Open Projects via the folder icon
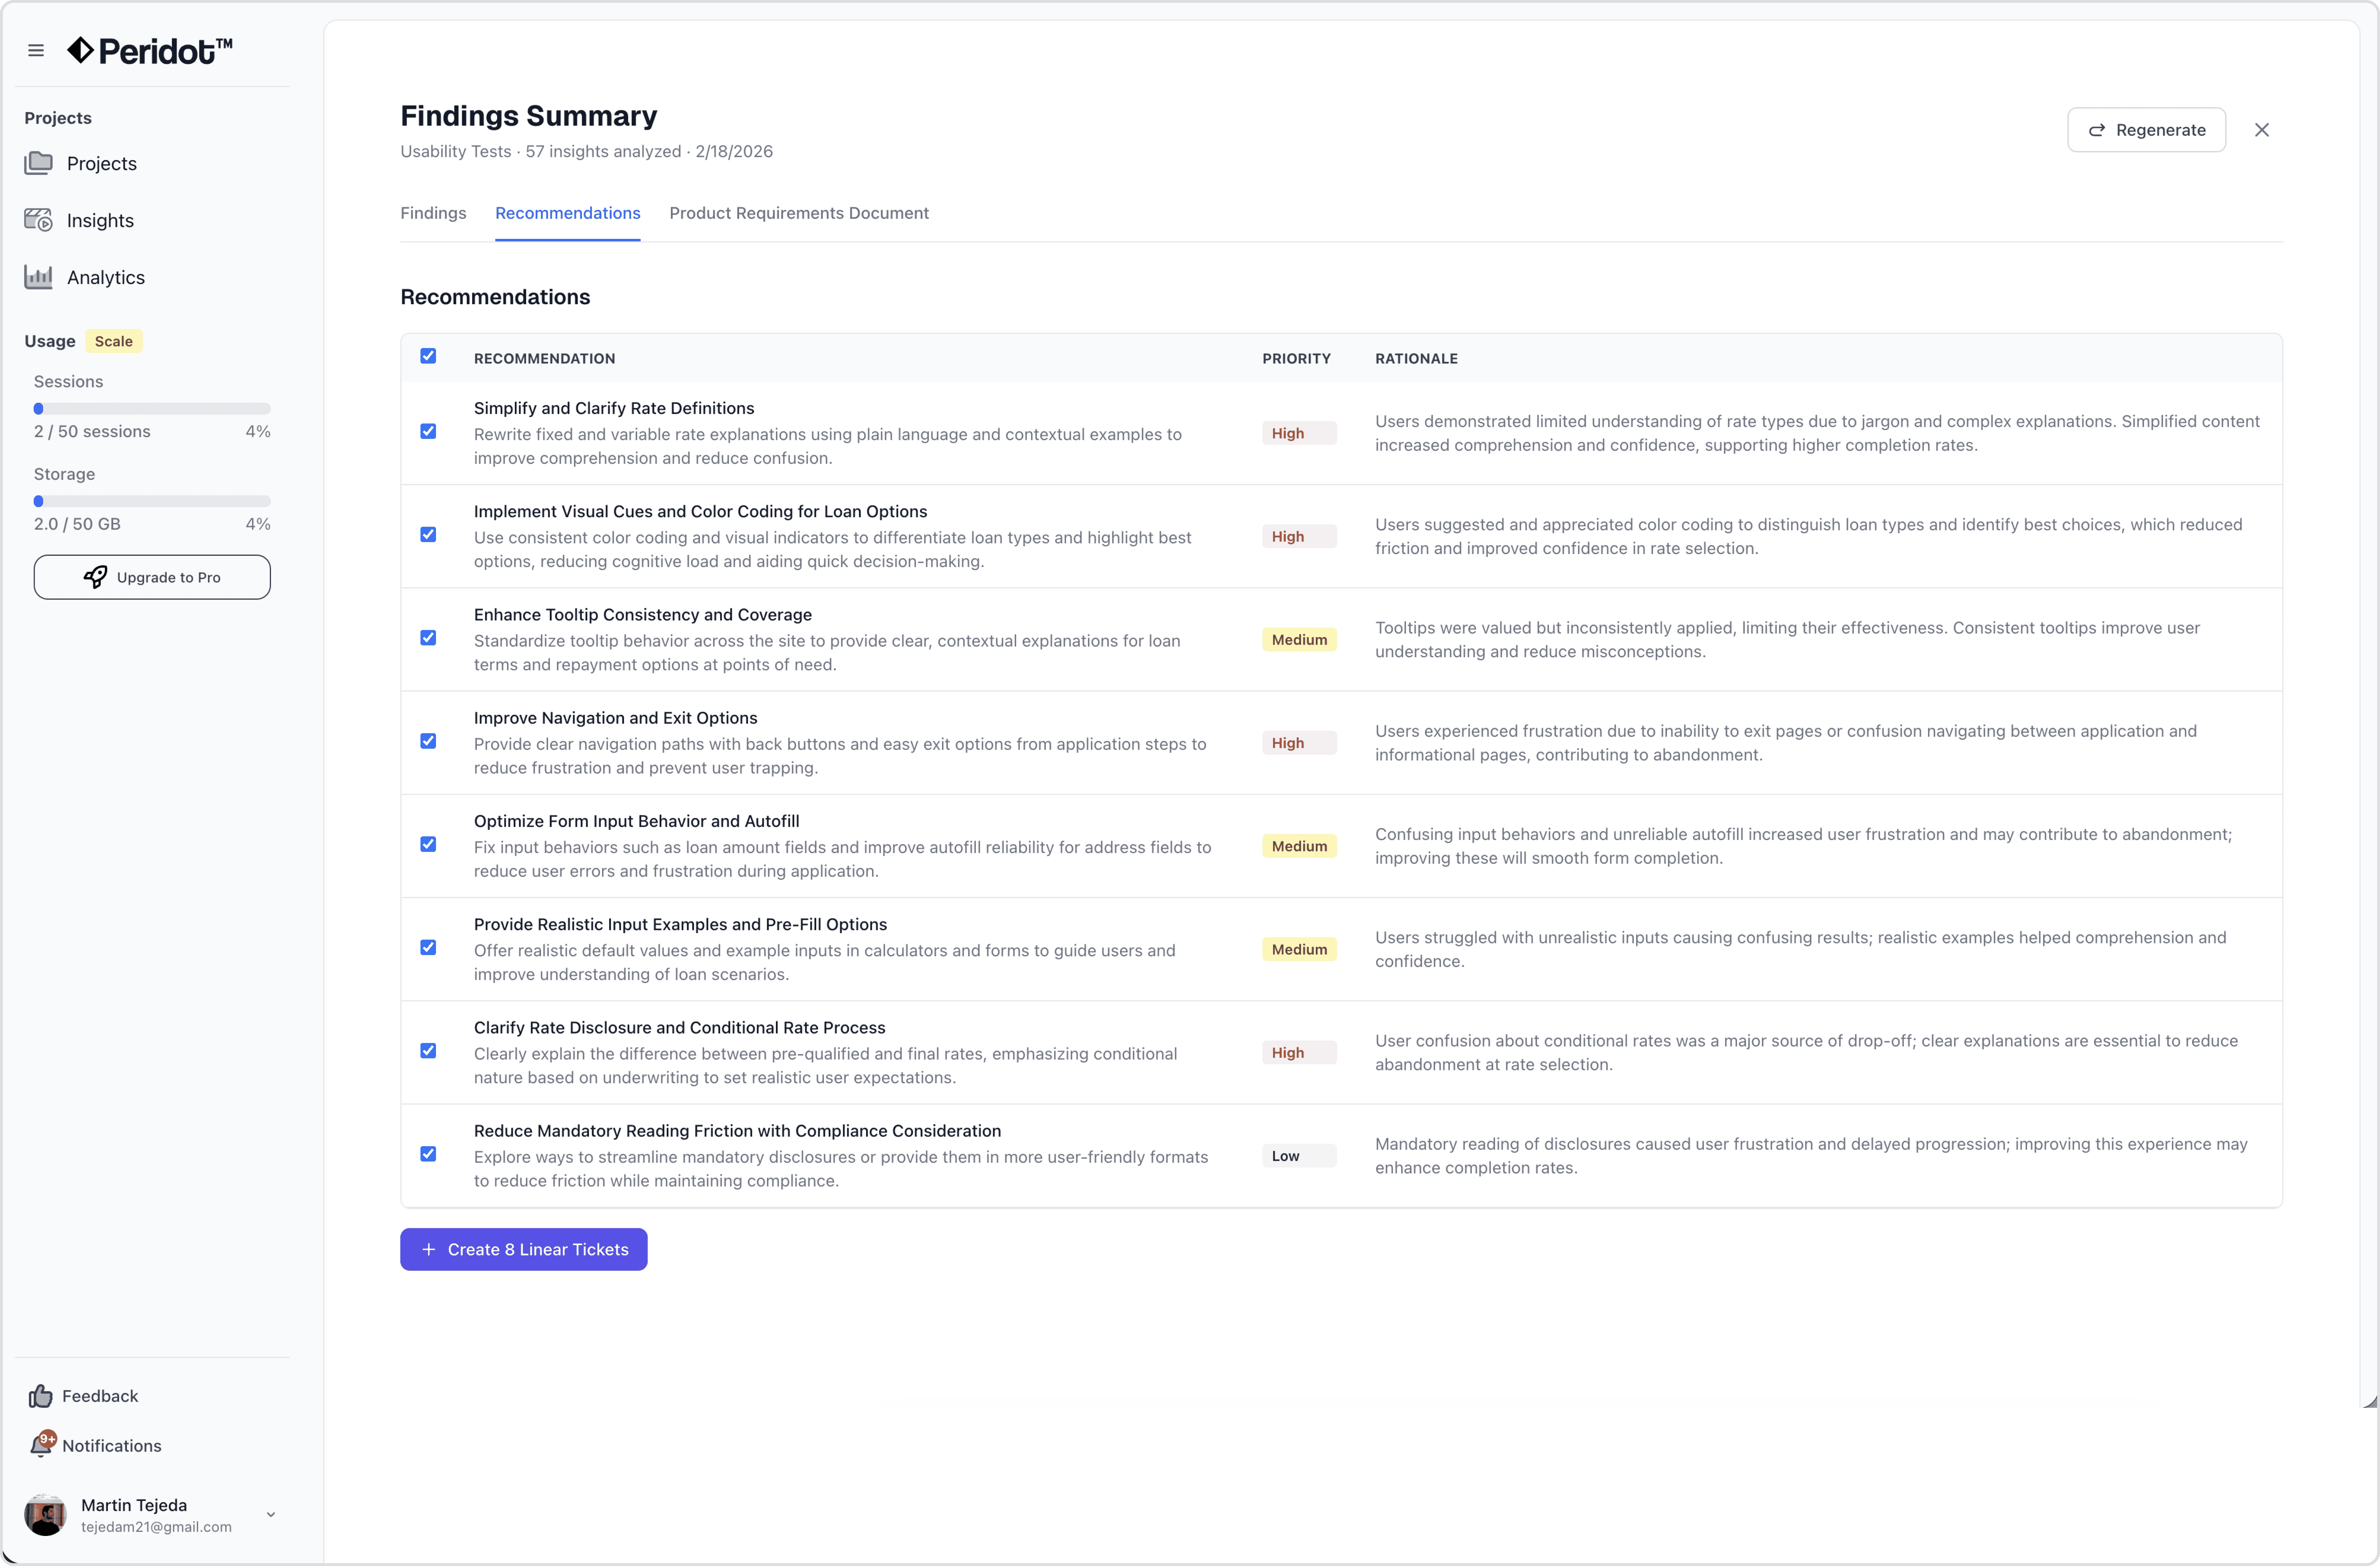 pos(39,163)
